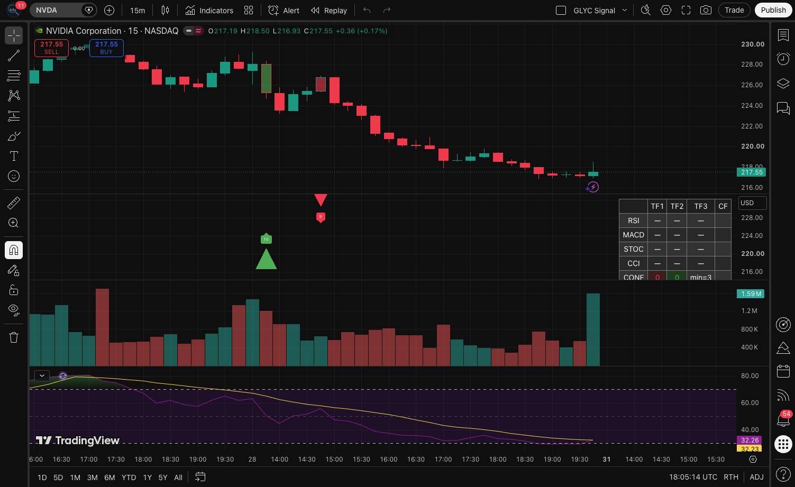Take a chart snapshot with camera
The height and width of the screenshot is (487, 795).
click(x=706, y=10)
